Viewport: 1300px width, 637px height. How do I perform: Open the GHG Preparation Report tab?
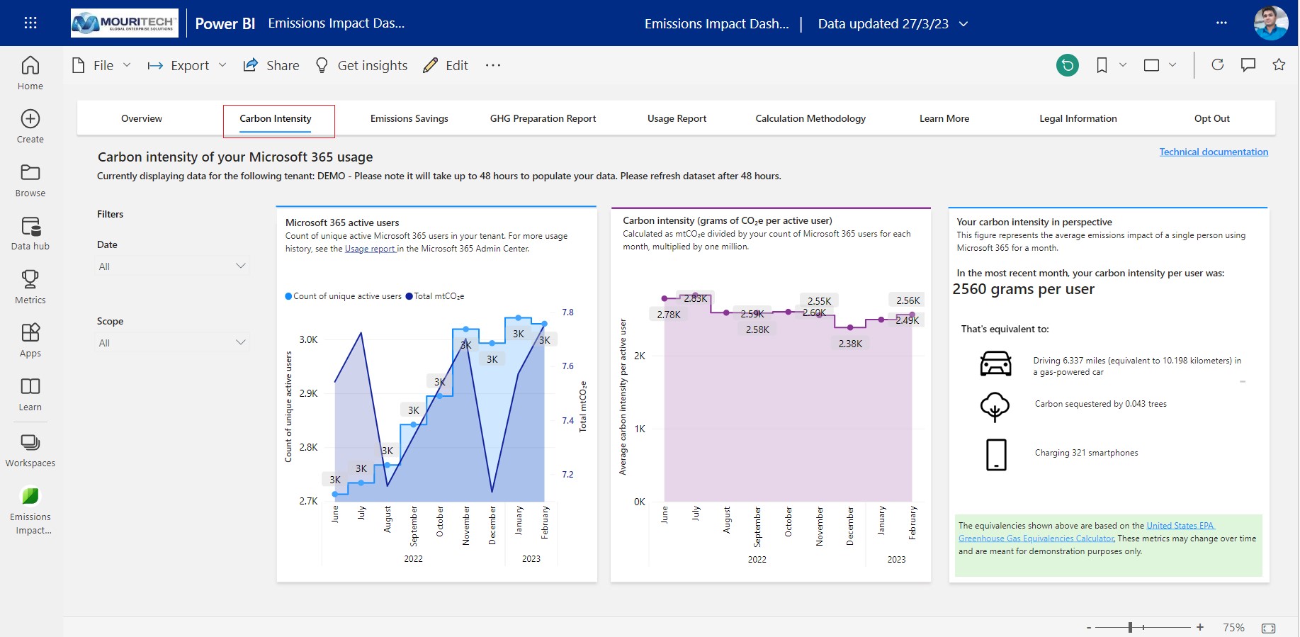(543, 118)
